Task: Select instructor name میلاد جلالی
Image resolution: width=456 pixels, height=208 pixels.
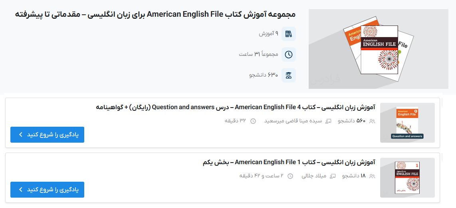Action: pyautogui.click(x=314, y=176)
